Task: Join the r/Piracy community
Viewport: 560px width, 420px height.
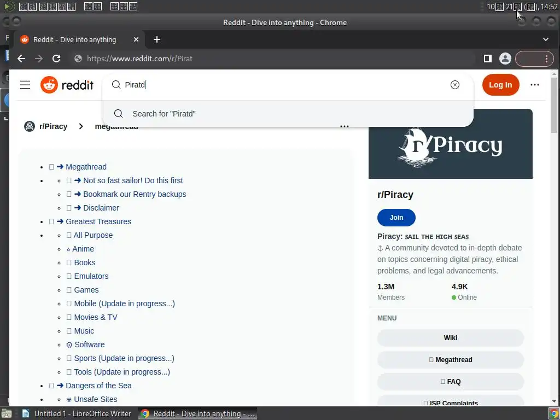Action: coord(396,218)
